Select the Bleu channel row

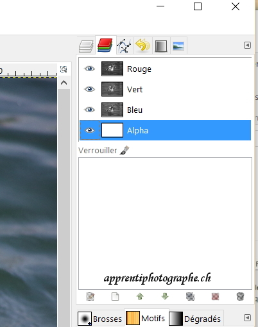pos(165,110)
